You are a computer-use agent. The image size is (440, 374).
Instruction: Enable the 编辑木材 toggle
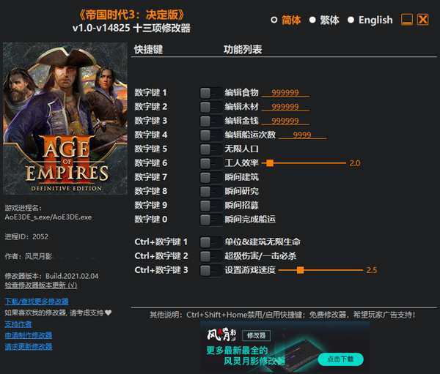[210, 107]
